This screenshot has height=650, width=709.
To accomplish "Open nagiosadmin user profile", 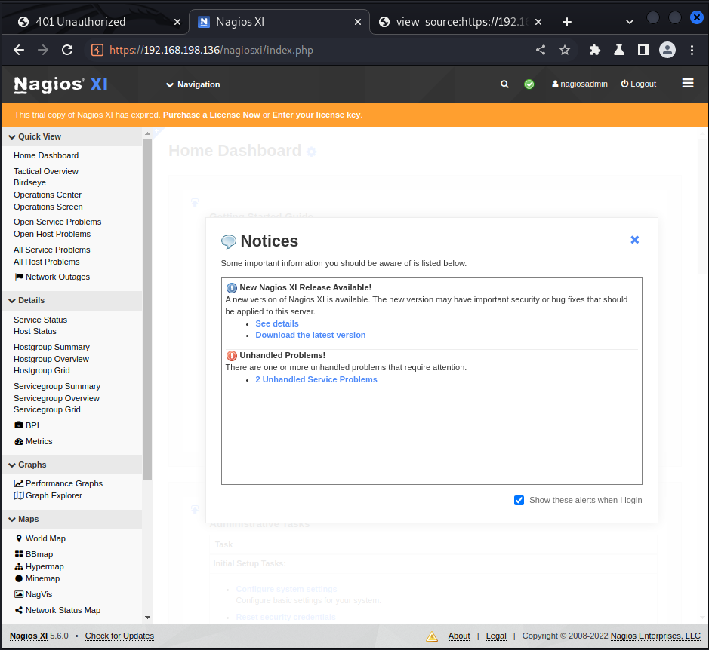I will coord(580,84).
